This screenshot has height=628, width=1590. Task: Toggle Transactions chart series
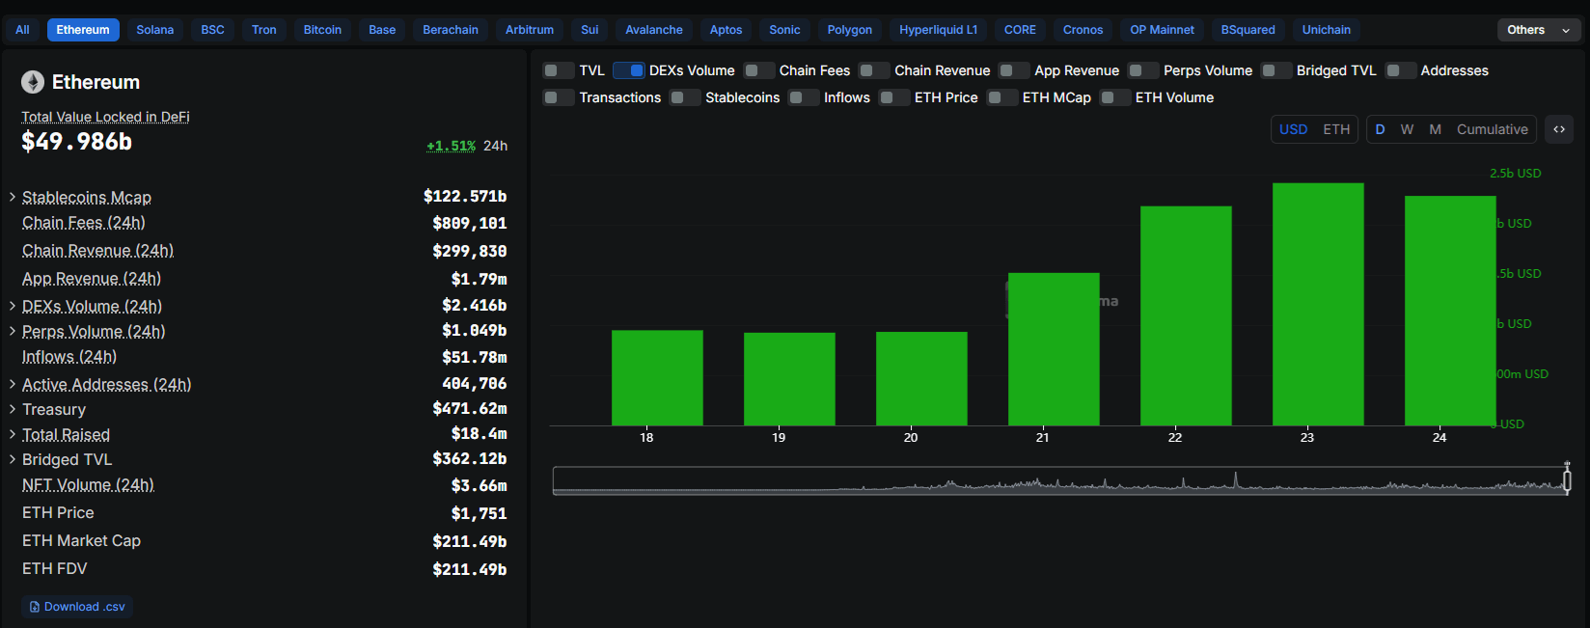click(560, 97)
